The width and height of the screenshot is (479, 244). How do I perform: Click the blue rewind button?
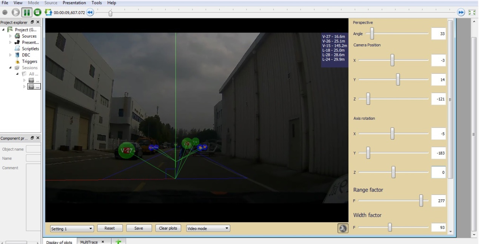click(x=90, y=12)
